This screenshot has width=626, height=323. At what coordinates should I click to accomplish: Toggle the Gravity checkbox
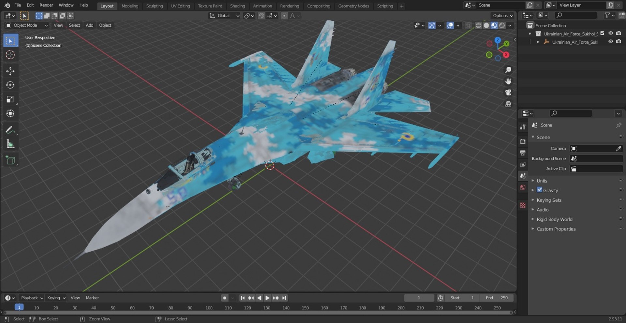click(540, 190)
